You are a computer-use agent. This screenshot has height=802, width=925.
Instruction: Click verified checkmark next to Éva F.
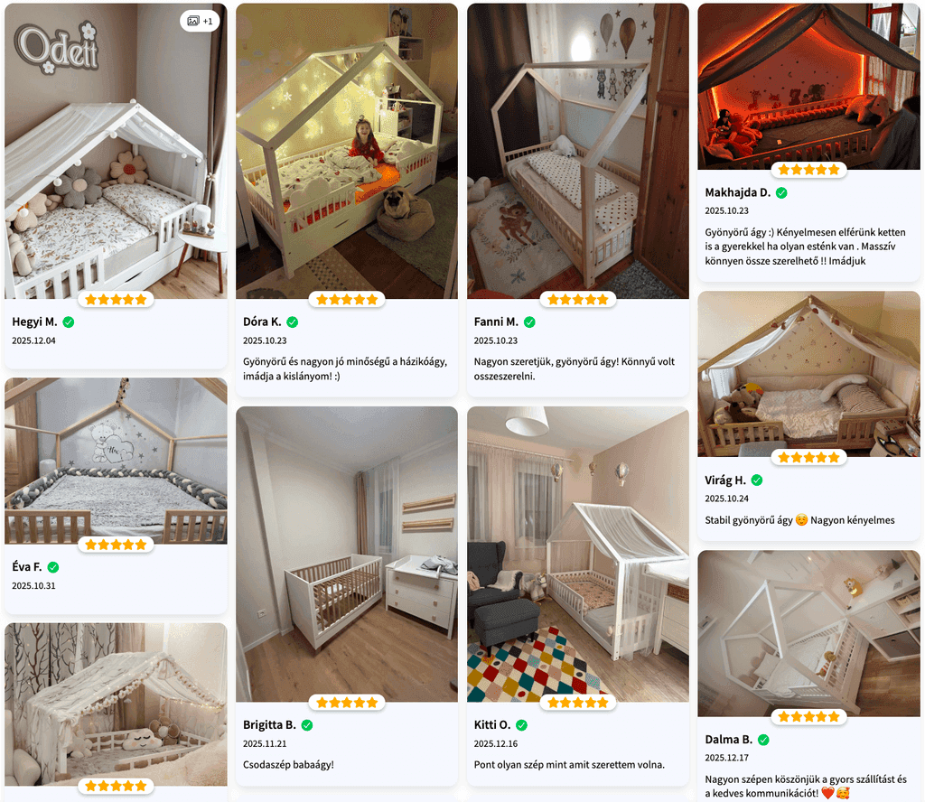tap(53, 567)
